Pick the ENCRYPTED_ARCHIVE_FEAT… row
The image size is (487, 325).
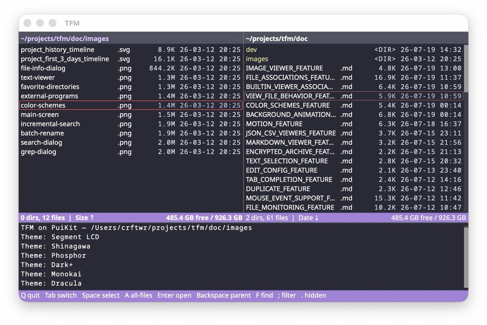[354, 152]
